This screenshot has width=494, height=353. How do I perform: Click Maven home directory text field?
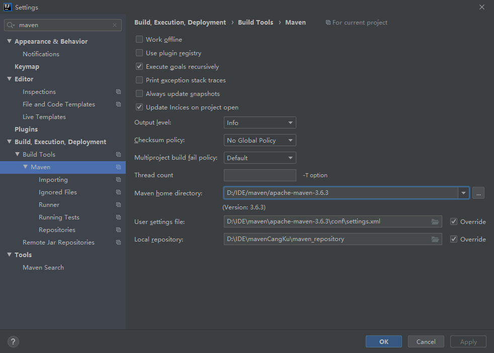coord(341,193)
